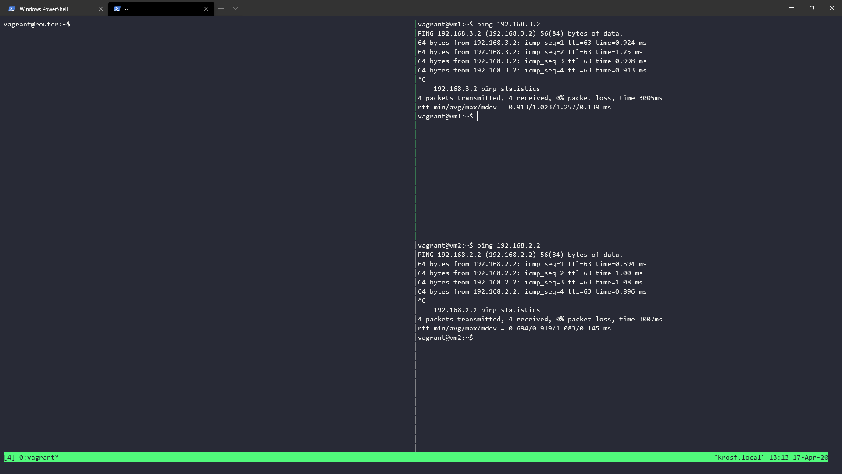
Task: Click the vm1 reply with time=1.25 ms
Action: pyautogui.click(x=530, y=52)
